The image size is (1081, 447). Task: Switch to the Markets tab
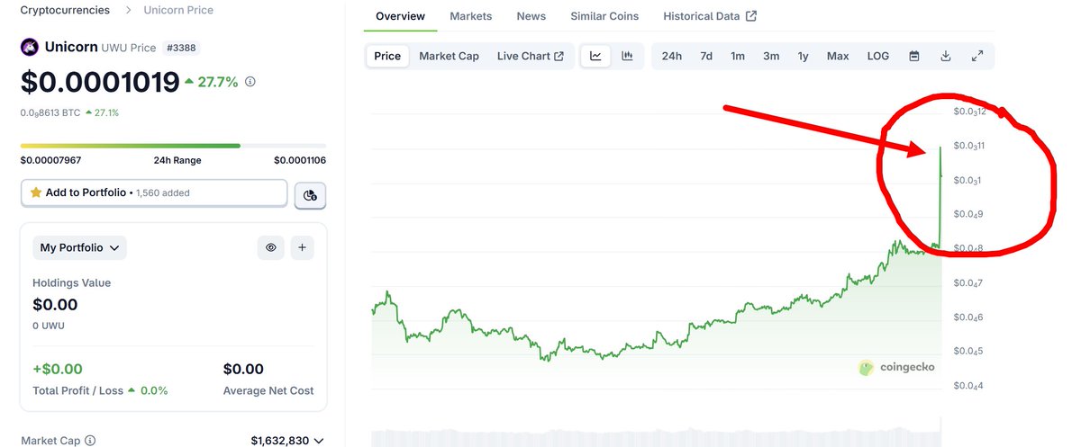point(471,16)
